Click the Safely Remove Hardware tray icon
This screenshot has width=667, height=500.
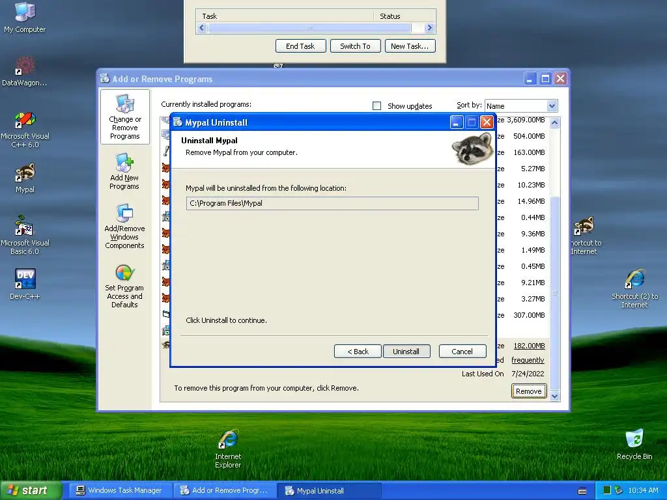[619, 490]
